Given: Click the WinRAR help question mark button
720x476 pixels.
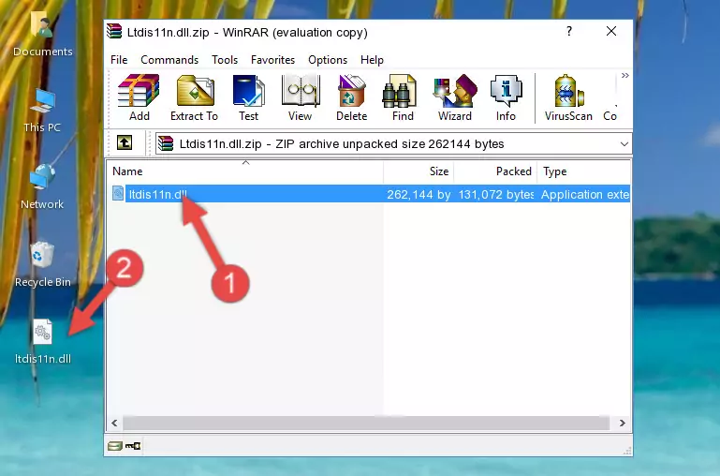Looking at the screenshot, I should [x=569, y=31].
